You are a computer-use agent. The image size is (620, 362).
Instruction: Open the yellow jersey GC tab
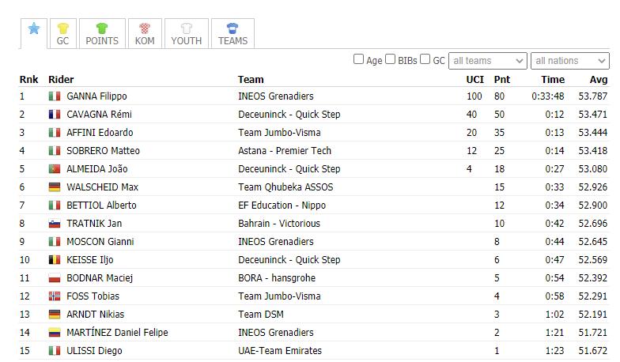click(x=63, y=33)
